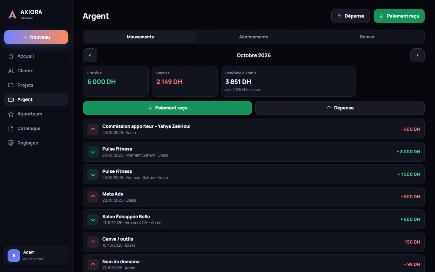Click Adam's avatar icon in sidebar
The image size is (435, 272).
14,256
